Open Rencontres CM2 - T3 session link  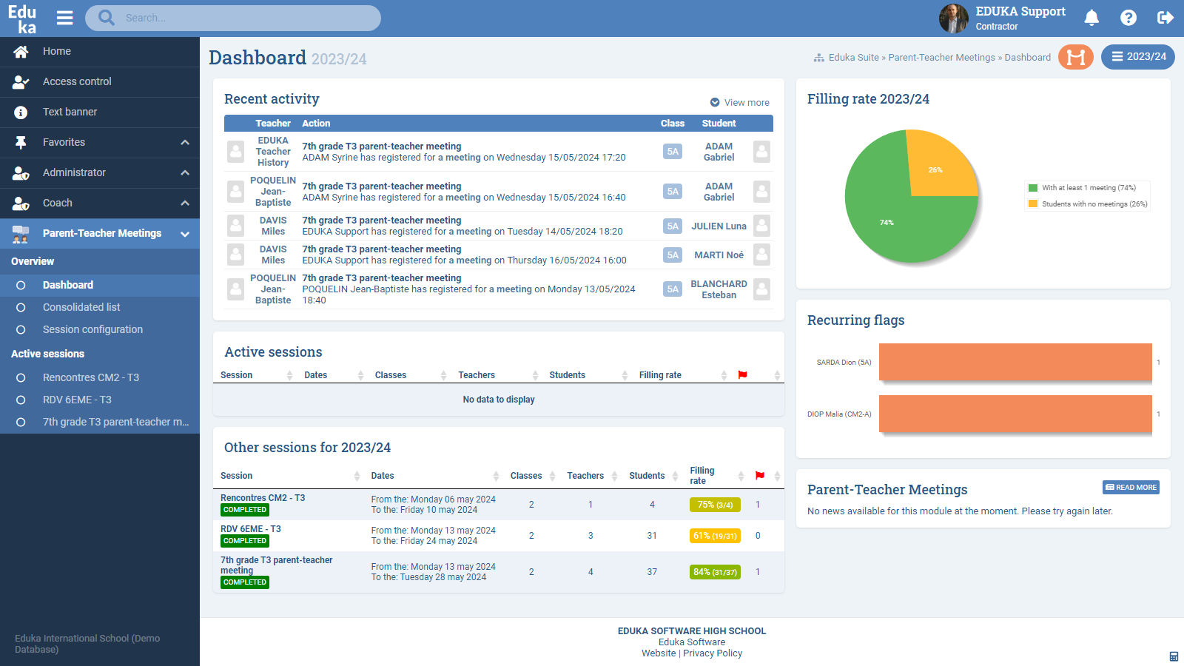(262, 498)
